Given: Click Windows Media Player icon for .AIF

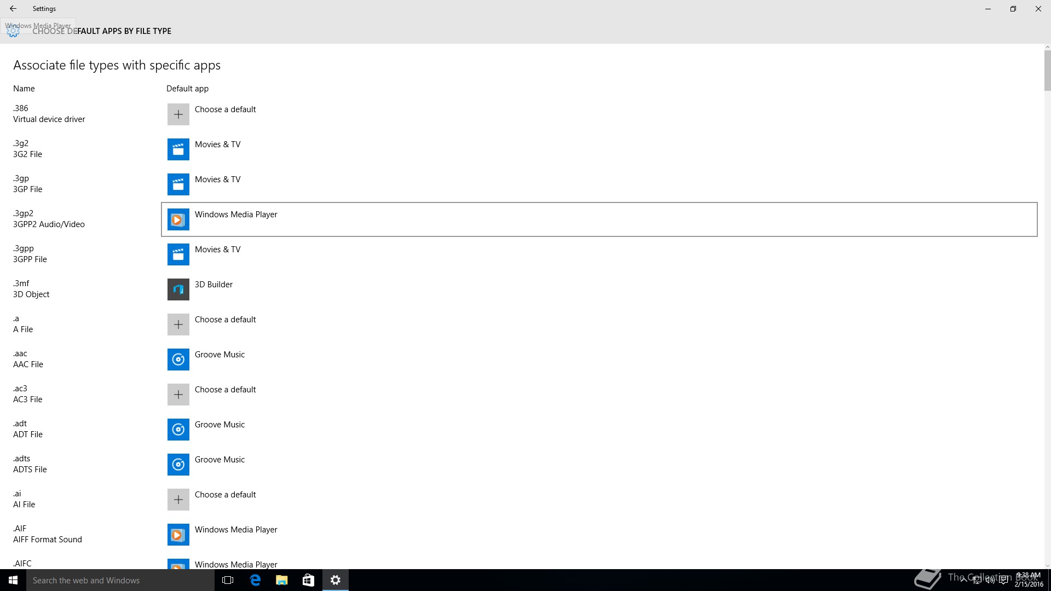Looking at the screenshot, I should pos(178,535).
